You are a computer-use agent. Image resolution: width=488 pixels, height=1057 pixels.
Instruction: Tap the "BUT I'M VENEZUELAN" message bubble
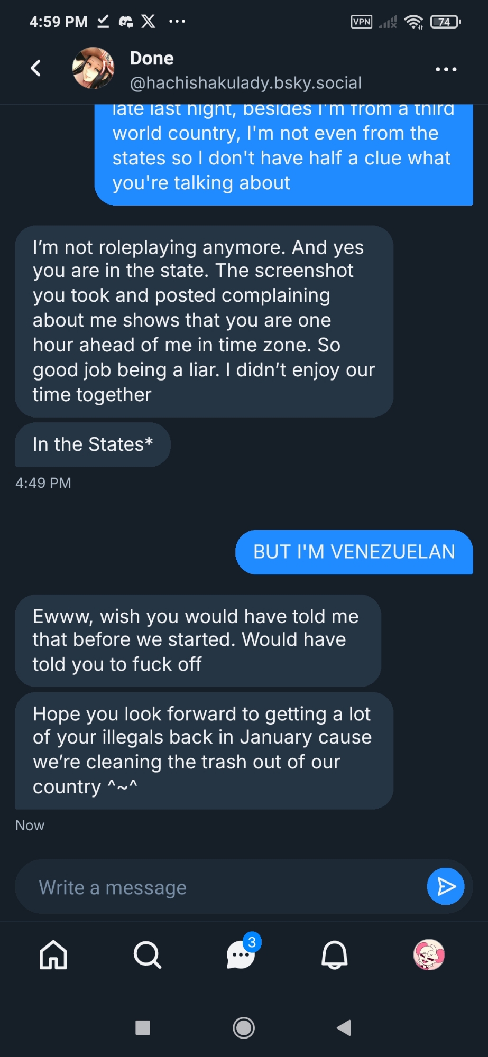click(x=354, y=552)
